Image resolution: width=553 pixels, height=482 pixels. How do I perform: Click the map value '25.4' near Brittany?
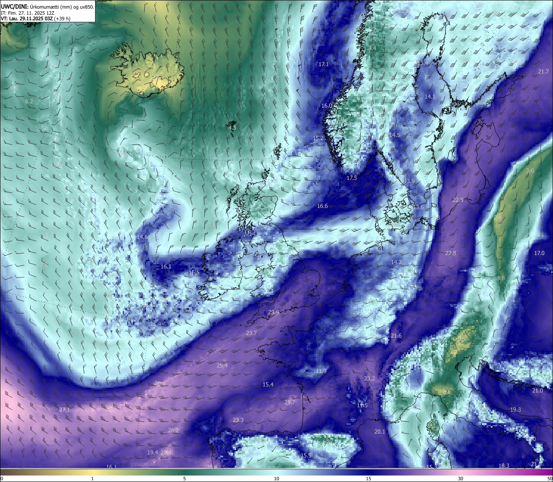click(x=222, y=365)
